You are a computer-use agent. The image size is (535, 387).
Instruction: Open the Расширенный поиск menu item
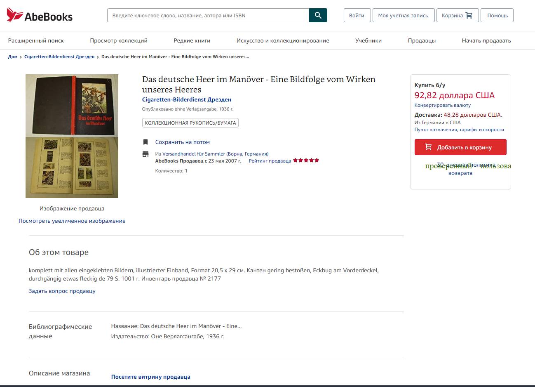[36, 40]
